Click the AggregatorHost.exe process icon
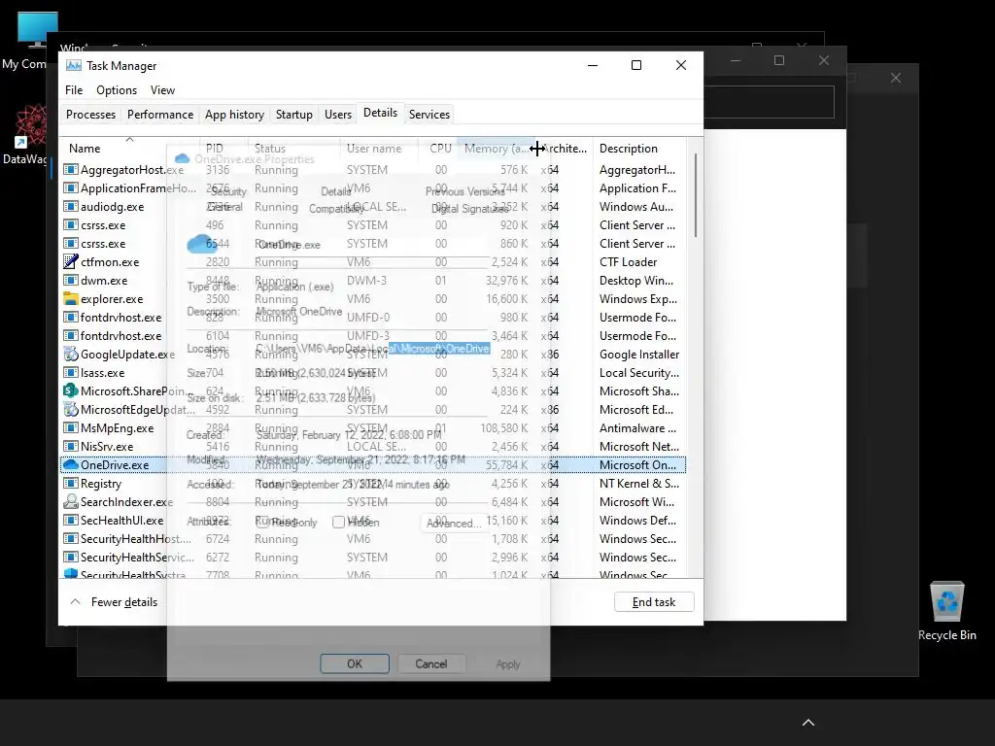The height and width of the screenshot is (746, 995). 70,169
